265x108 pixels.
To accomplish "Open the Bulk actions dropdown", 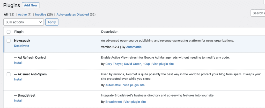I will 24,22.
